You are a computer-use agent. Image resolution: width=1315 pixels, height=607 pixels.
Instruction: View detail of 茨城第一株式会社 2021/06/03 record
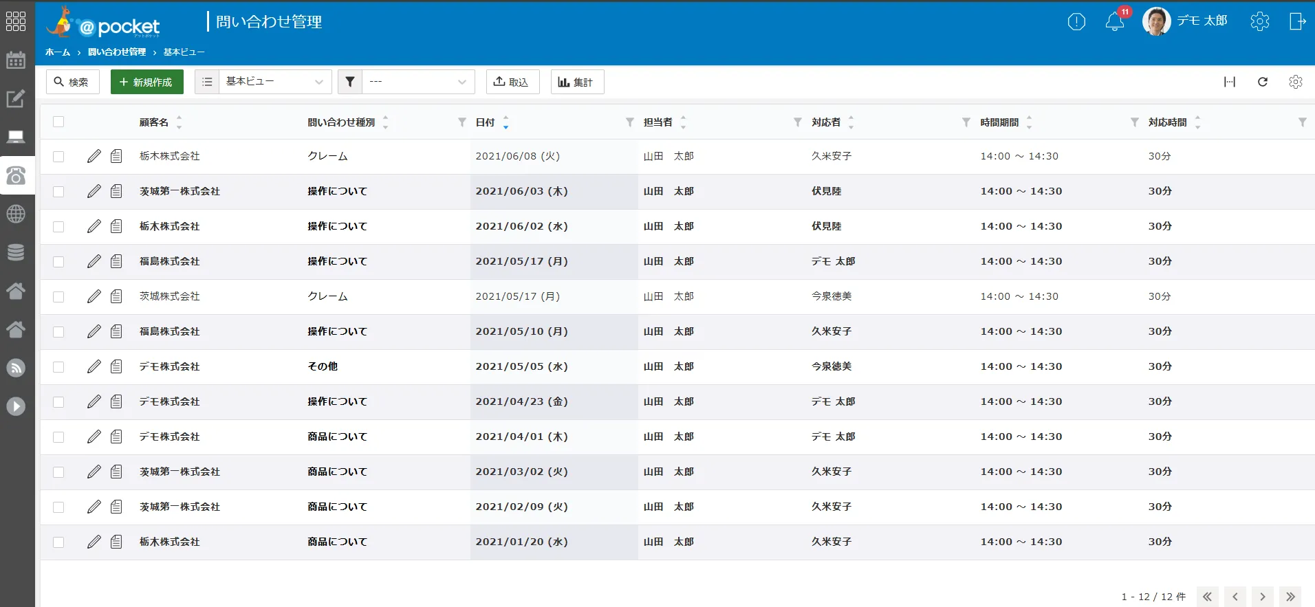point(116,191)
